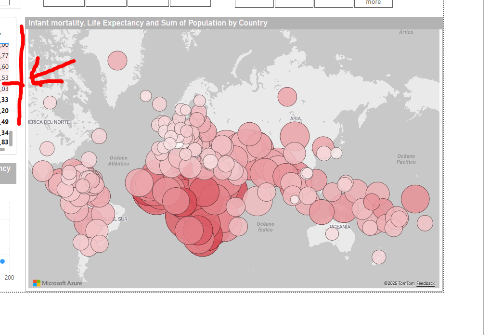Select the ',77' table row value
Image resolution: width=490 pixels, height=335 pixels.
[4, 56]
